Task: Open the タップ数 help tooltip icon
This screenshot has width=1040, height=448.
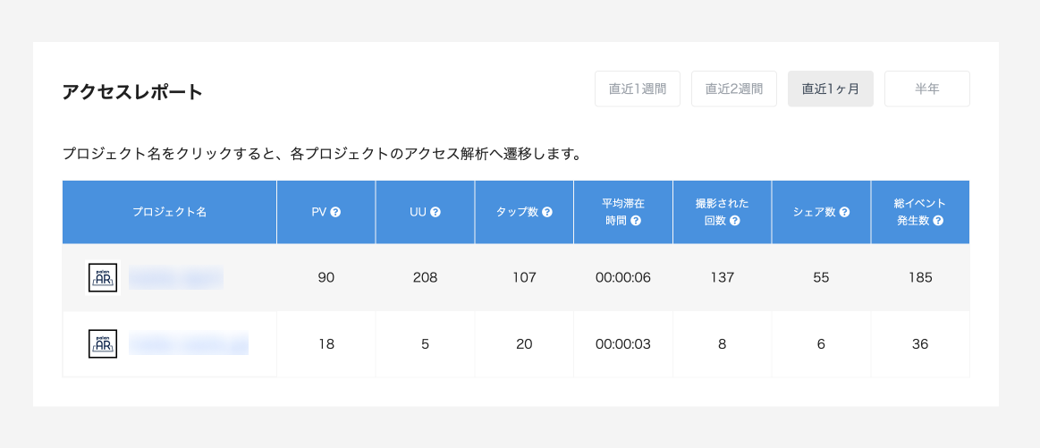Action: click(x=546, y=213)
